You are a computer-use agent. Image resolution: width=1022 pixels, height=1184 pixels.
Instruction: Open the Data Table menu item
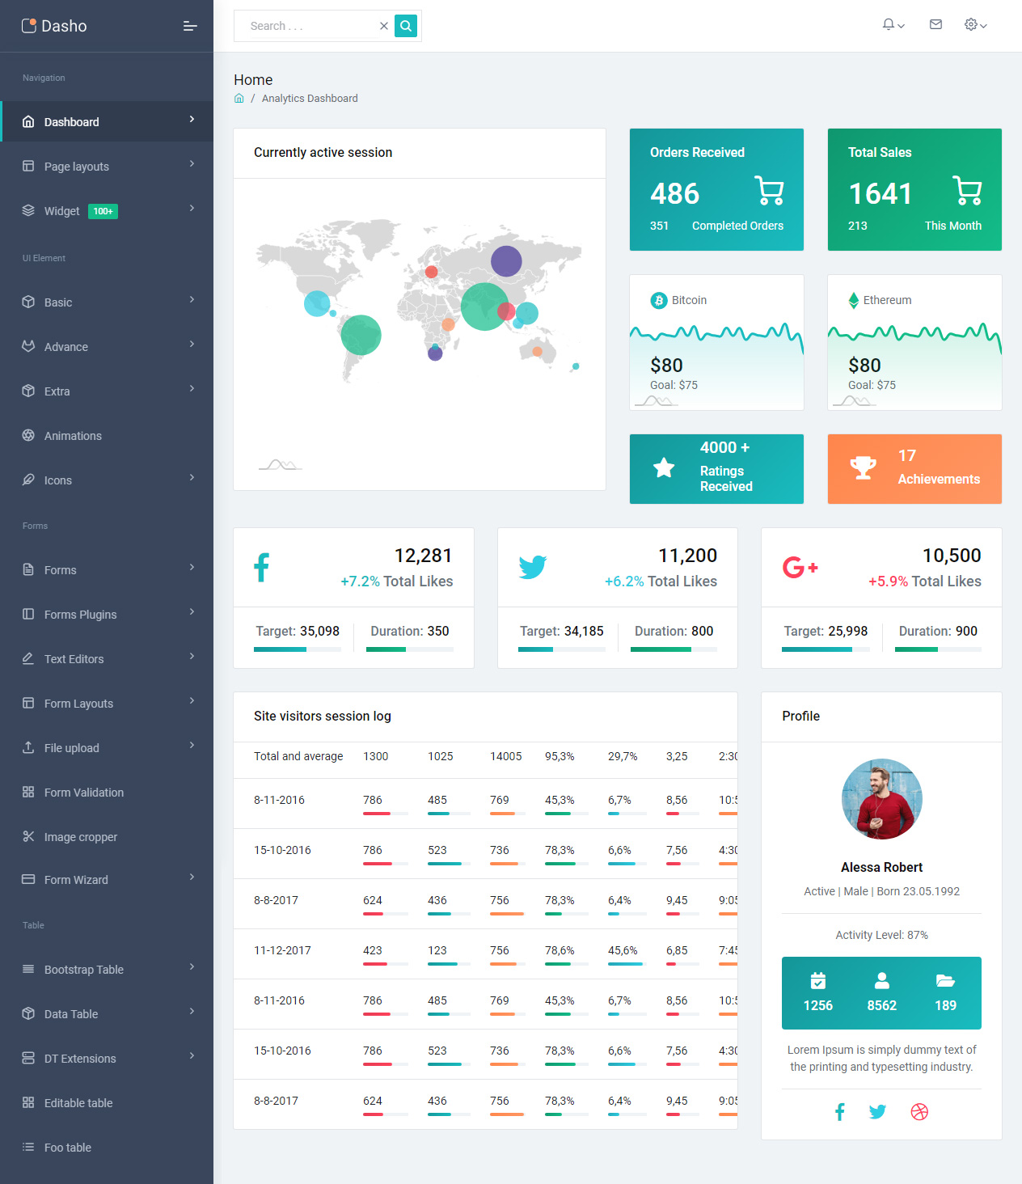(107, 1014)
